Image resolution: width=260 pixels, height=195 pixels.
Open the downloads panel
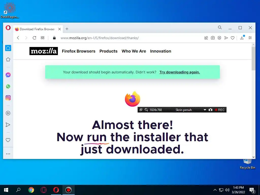coord(242,38)
